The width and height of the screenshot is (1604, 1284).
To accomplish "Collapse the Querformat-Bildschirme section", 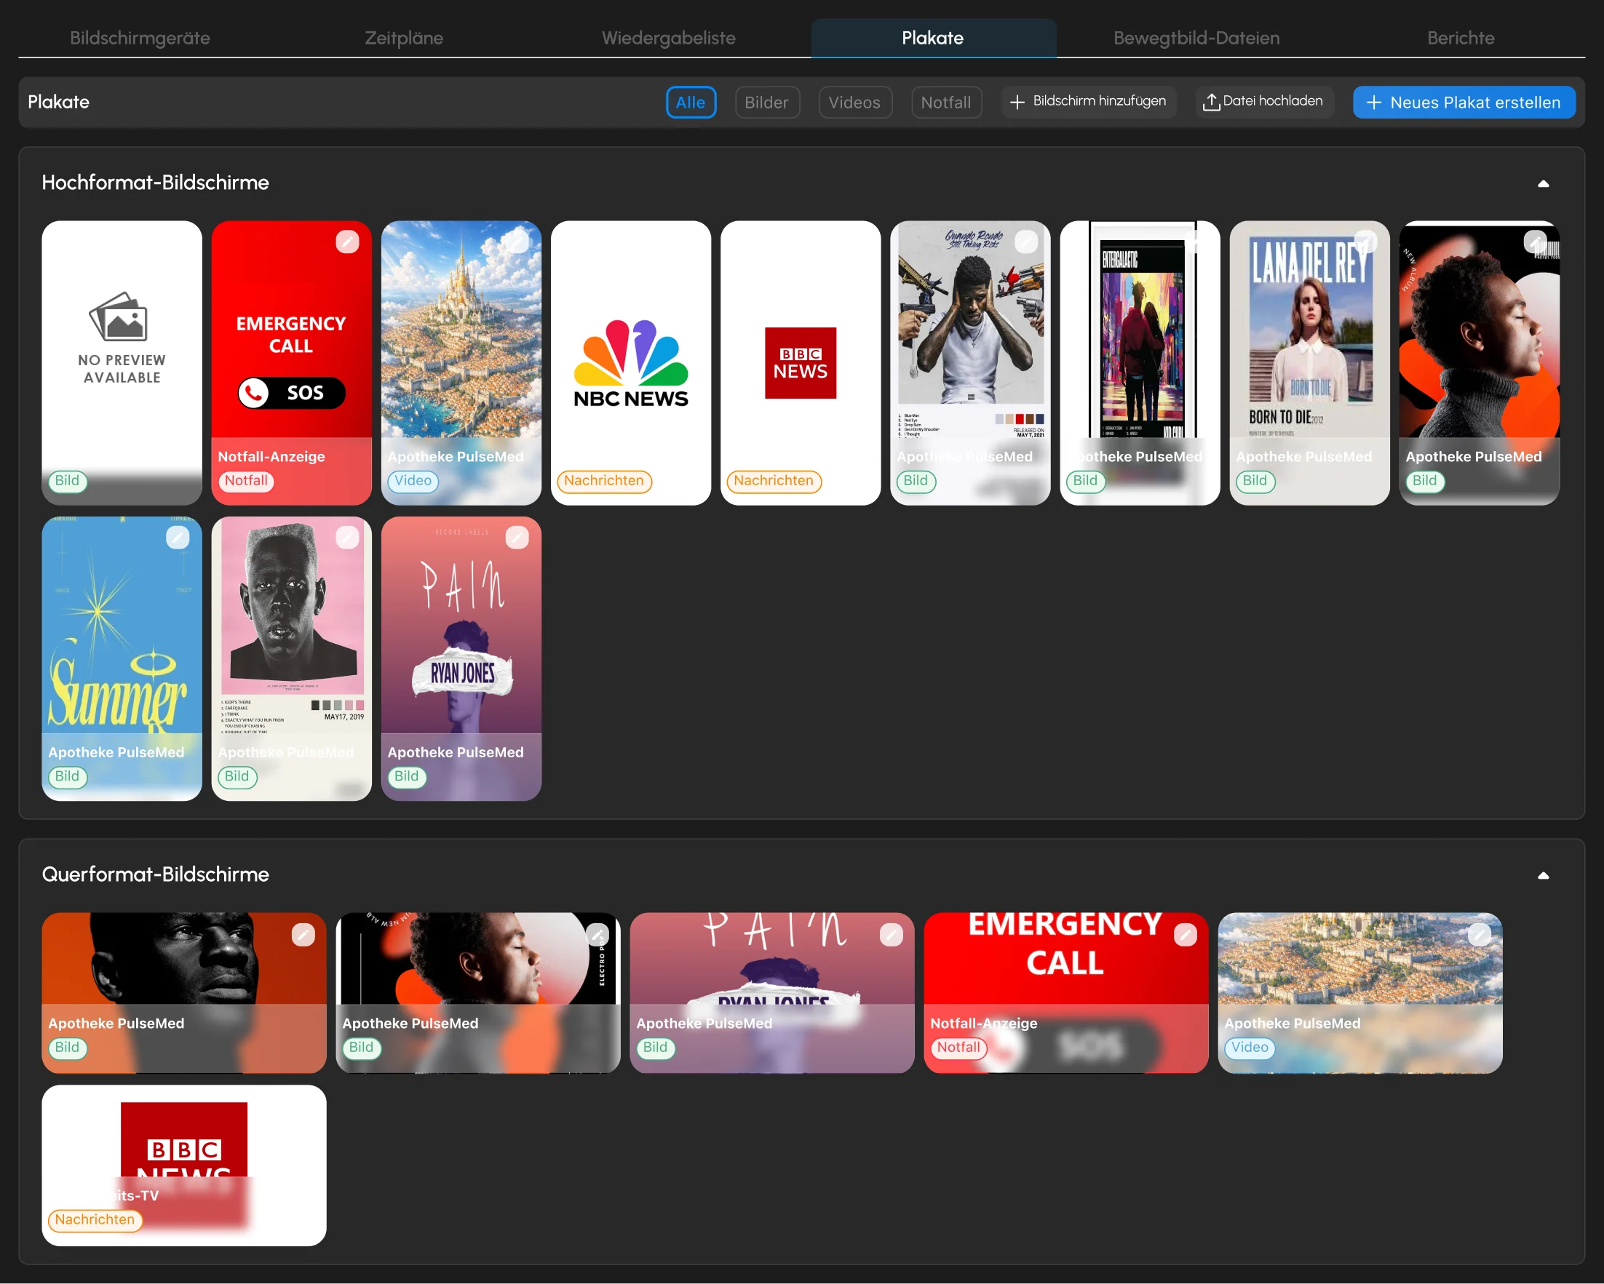I will pos(1543,875).
